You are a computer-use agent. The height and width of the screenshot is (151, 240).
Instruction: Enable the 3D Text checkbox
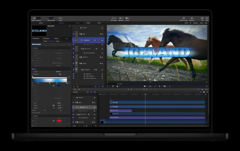tap(32, 48)
